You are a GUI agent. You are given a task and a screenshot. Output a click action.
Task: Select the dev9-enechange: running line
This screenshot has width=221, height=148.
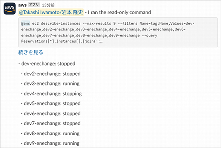(50, 143)
